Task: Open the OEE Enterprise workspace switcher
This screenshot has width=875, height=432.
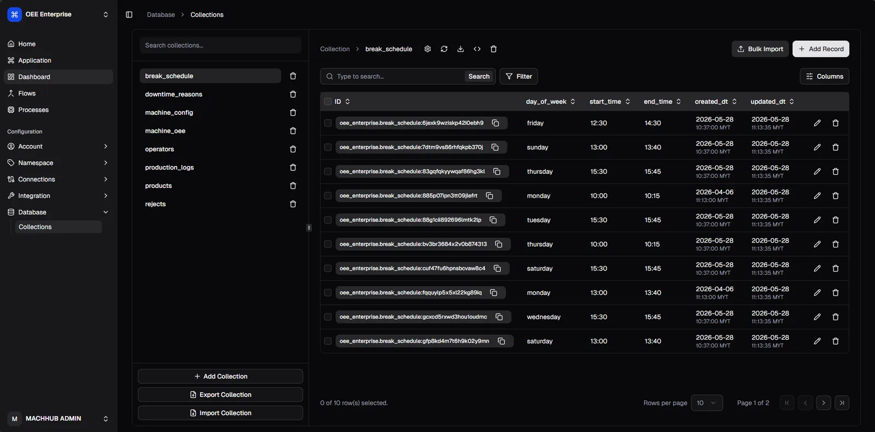Action: (59, 15)
